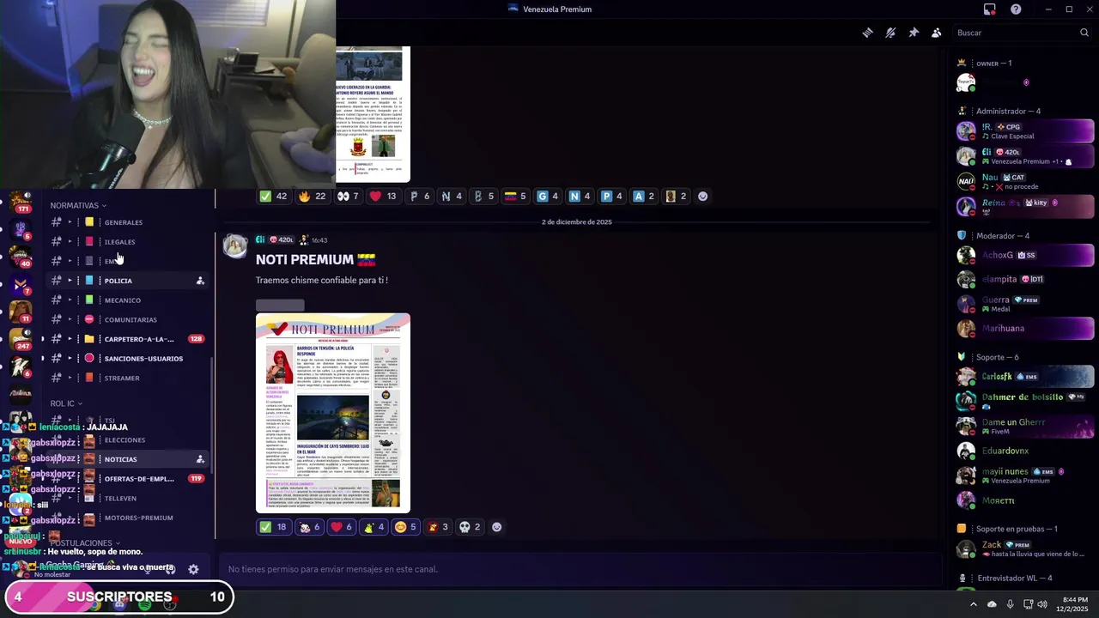
Task: Open user settings gear icon
Action: (193, 569)
